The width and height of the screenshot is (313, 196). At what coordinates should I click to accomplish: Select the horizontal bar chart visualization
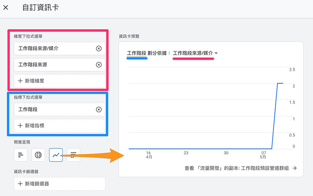pyautogui.click(x=21, y=155)
